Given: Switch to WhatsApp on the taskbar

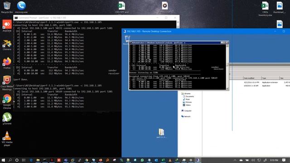Looking at the screenshot, I should click(x=142, y=160).
